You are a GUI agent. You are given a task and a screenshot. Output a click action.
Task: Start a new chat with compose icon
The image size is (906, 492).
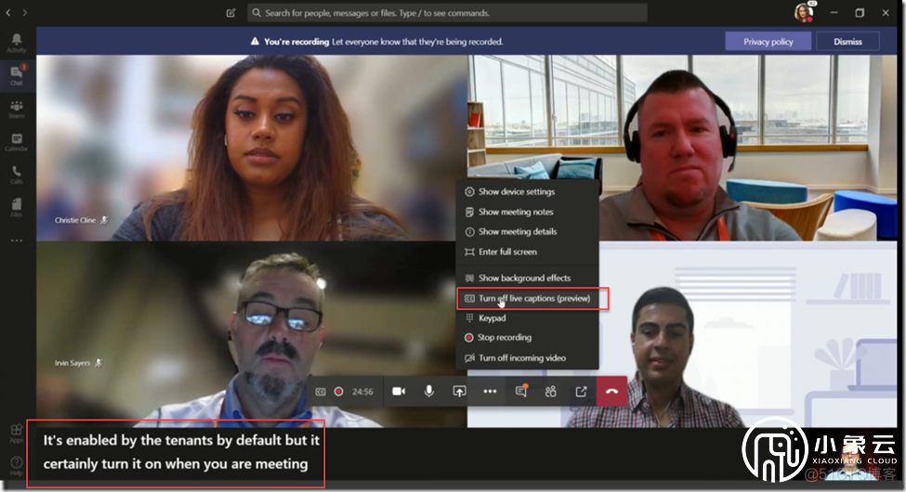pos(230,13)
